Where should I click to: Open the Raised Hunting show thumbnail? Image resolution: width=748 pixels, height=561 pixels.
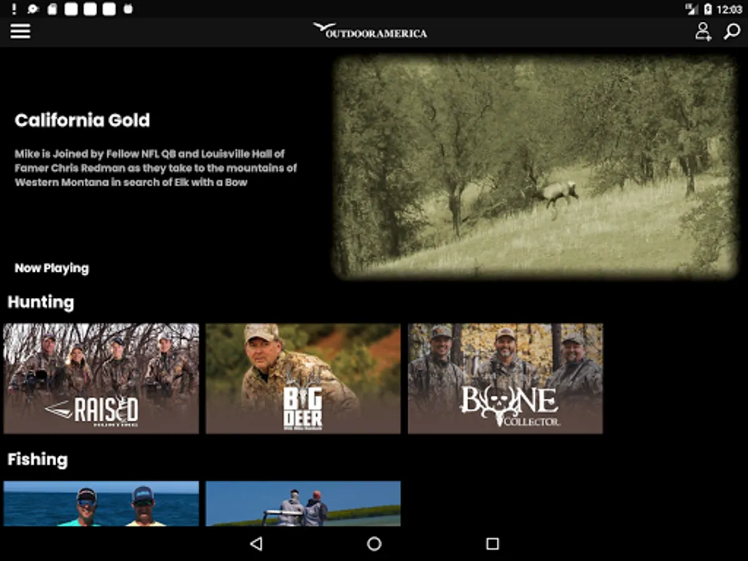tap(101, 378)
